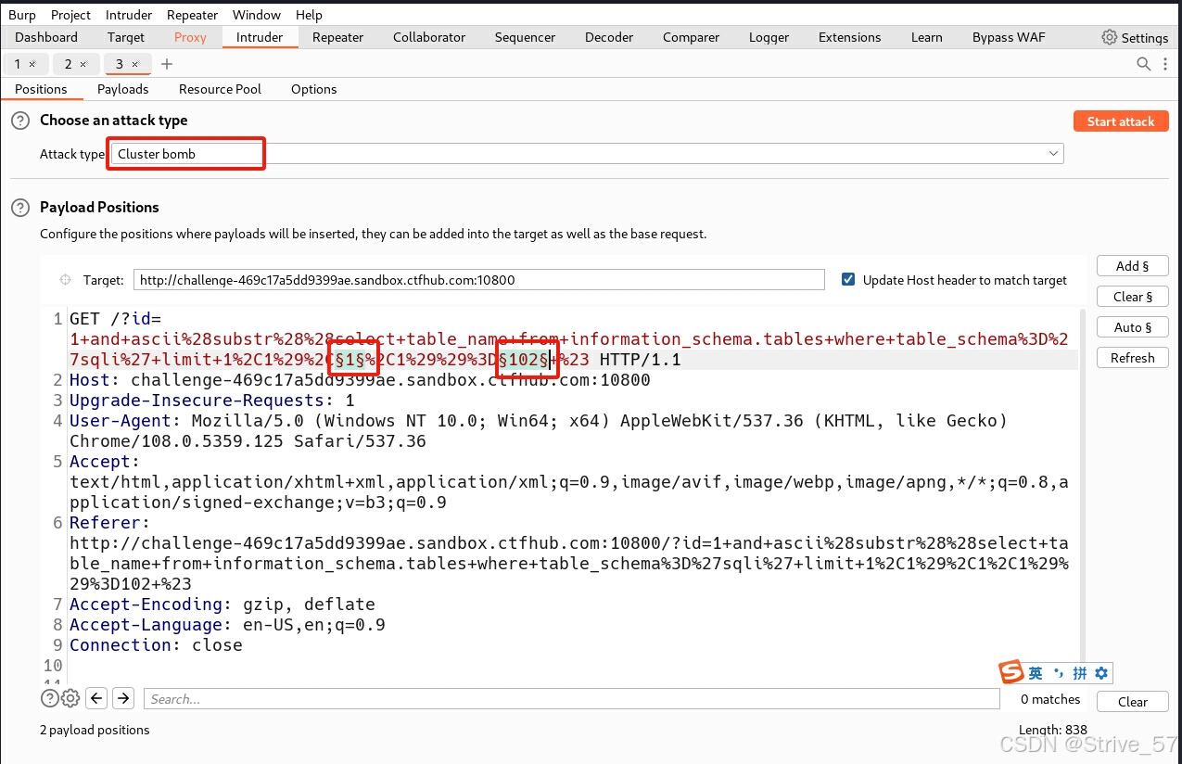Click the Auto § button
1182x764 pixels.
click(1132, 327)
